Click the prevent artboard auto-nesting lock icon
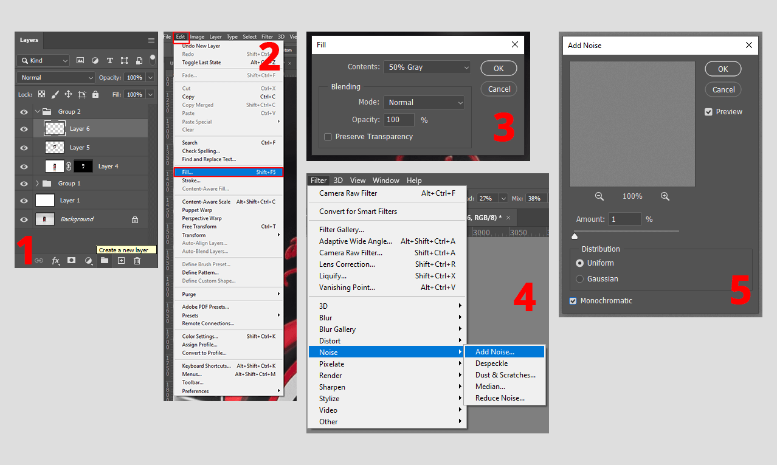The height and width of the screenshot is (465, 777). (82, 94)
